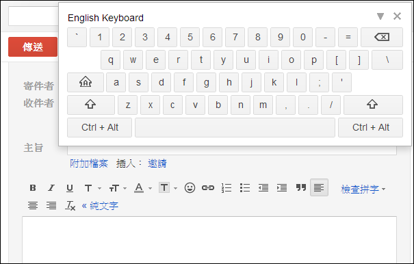Image resolution: width=414 pixels, height=264 pixels.
Task: Minimize the English Keyboard with triangle icon
Action: pos(380,16)
